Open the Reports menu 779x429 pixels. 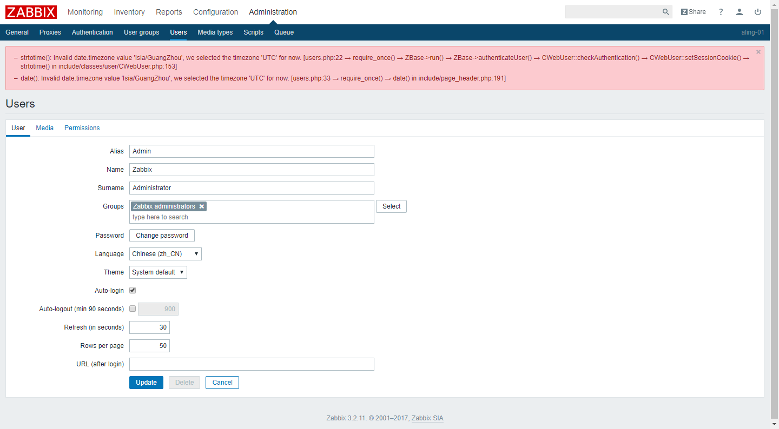click(x=169, y=12)
